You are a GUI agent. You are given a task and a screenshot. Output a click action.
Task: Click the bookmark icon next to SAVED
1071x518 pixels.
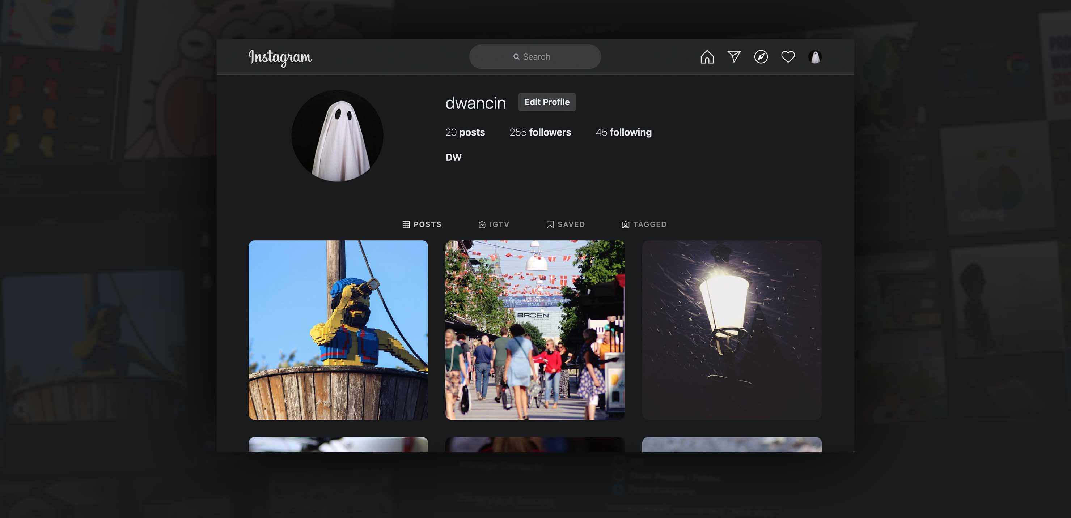pyautogui.click(x=550, y=224)
